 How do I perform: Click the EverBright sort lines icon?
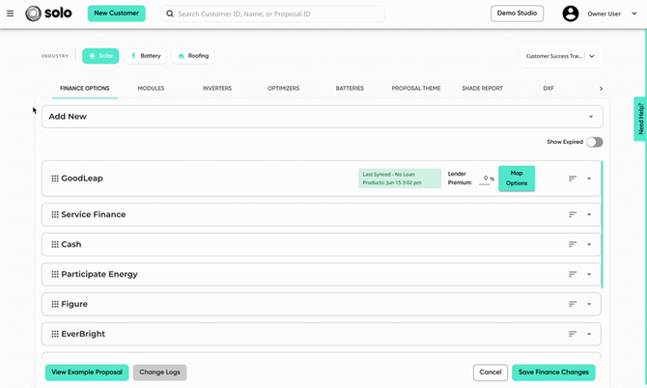click(573, 334)
